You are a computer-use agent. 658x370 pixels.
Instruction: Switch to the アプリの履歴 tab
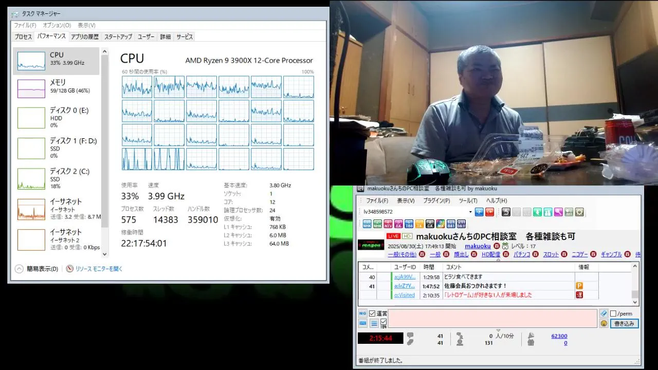click(x=85, y=37)
